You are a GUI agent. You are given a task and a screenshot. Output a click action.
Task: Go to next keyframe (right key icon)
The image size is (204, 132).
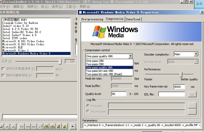pos(52,126)
